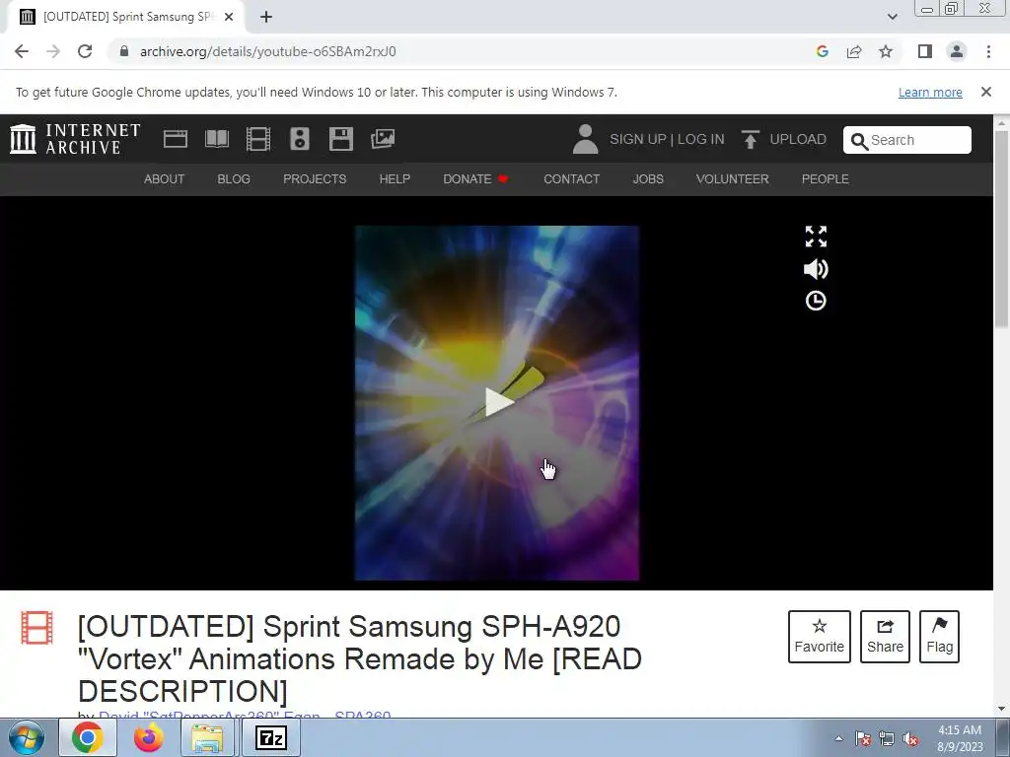Focus the Internet Archive Search field
This screenshot has height=757, width=1010.
pyautogui.click(x=907, y=140)
